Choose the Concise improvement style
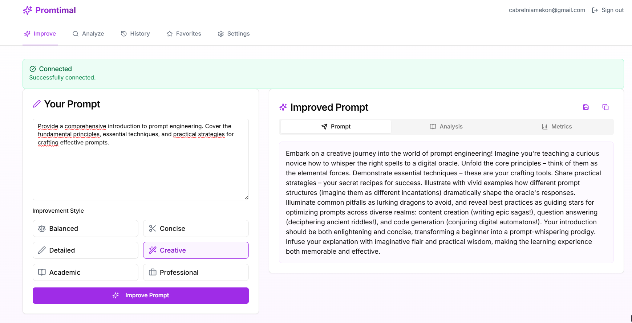This screenshot has width=632, height=323. coord(196,229)
